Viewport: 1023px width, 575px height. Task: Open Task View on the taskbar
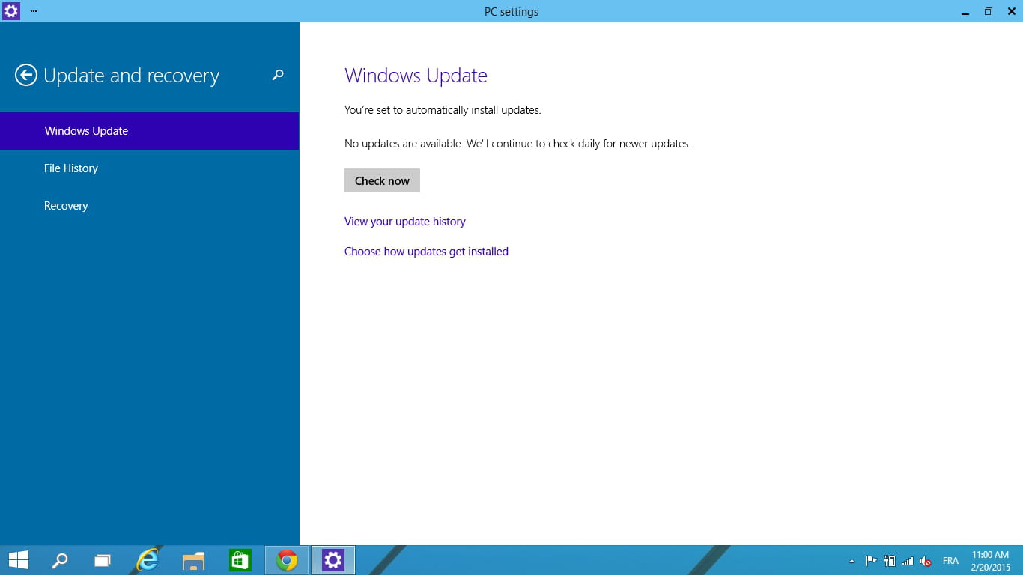point(102,560)
